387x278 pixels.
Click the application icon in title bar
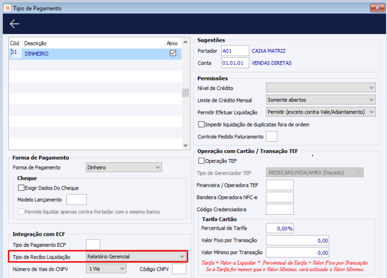[7, 8]
